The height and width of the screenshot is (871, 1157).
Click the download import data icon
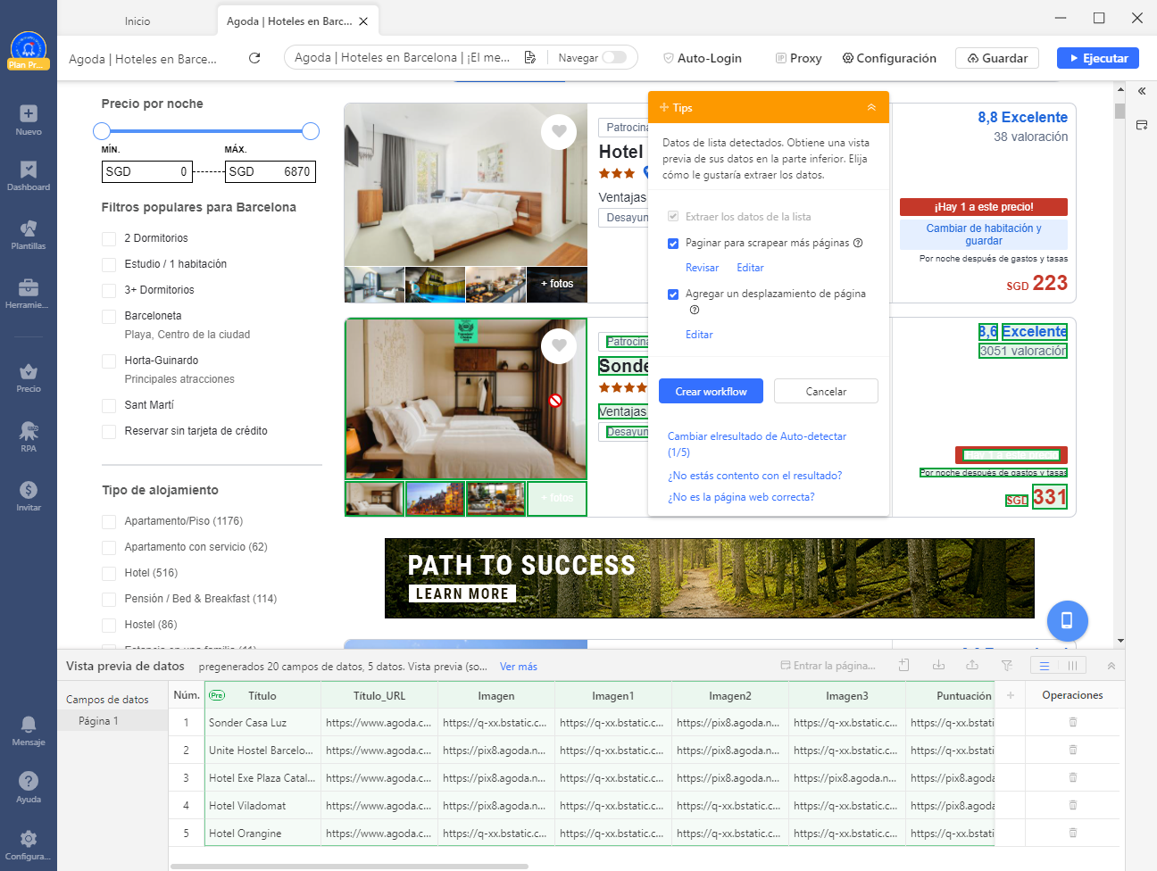pos(938,665)
